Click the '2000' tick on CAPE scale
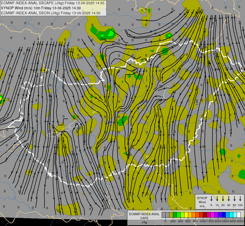 click(218, 221)
